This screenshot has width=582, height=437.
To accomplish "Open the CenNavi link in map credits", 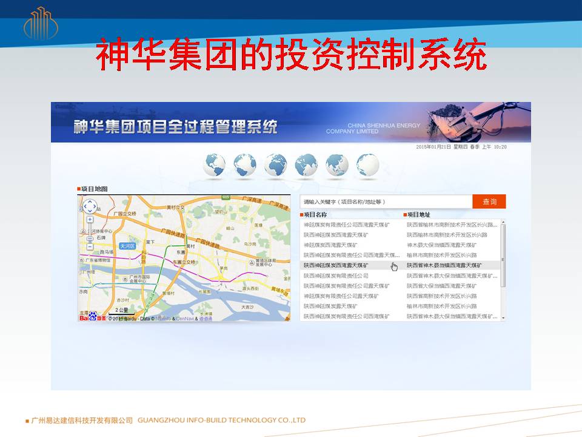I will tap(185, 319).
